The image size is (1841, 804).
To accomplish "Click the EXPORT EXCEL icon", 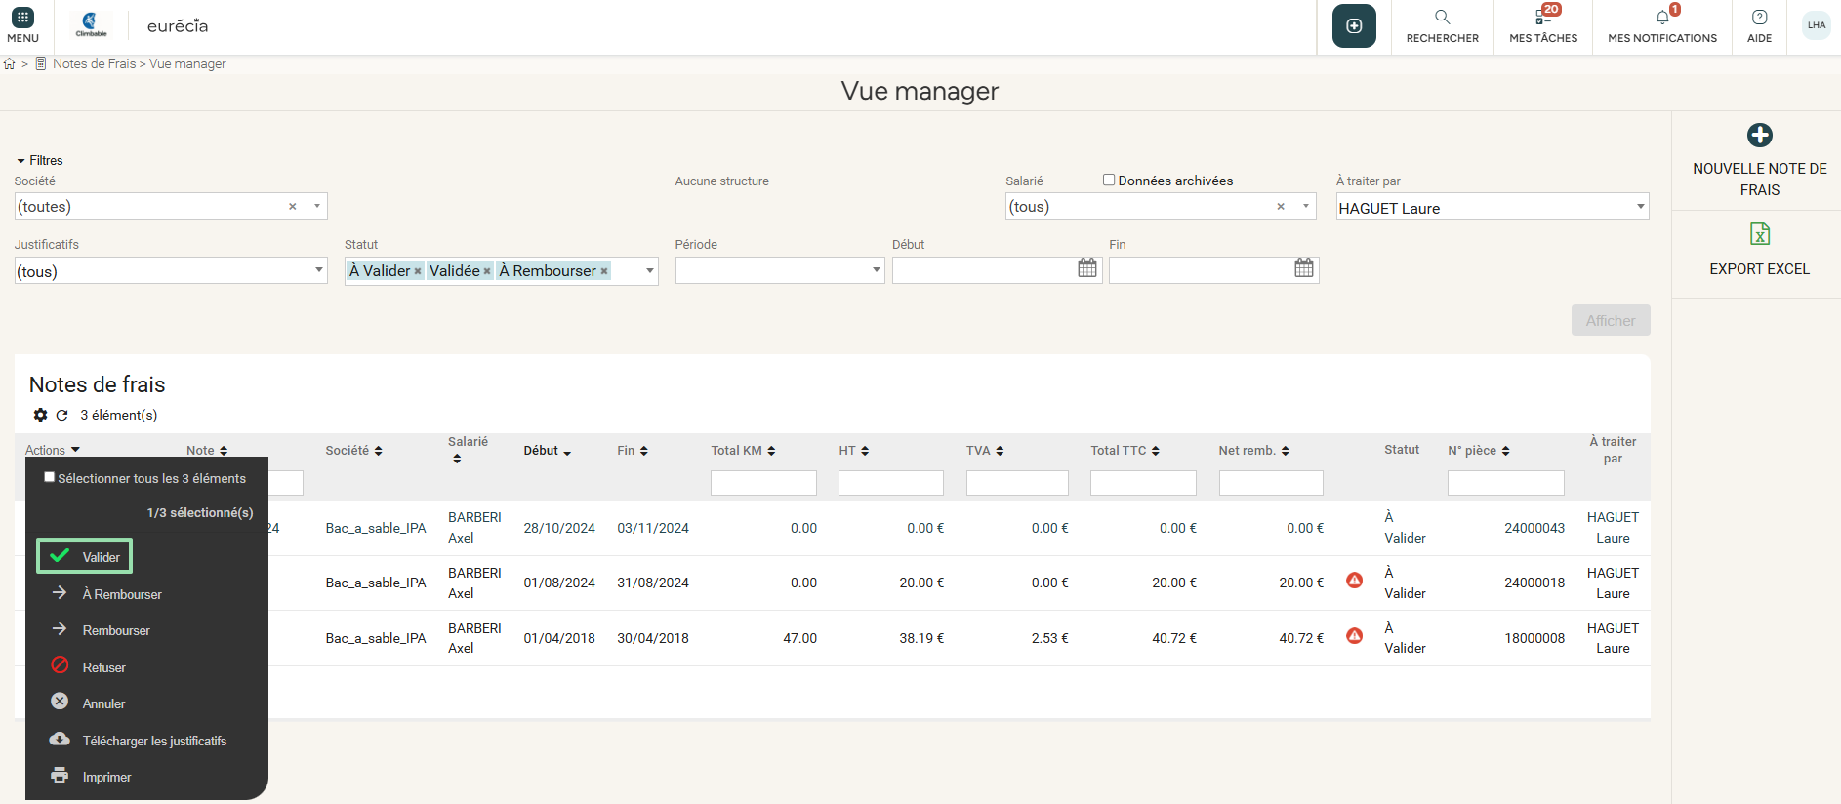I will [x=1759, y=235].
